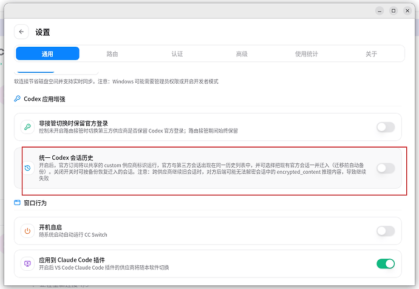Image resolution: width=419 pixels, height=289 pixels.
Task: Click the green key icon beside 非接管切换时保留官方登录
Action: pos(27,127)
